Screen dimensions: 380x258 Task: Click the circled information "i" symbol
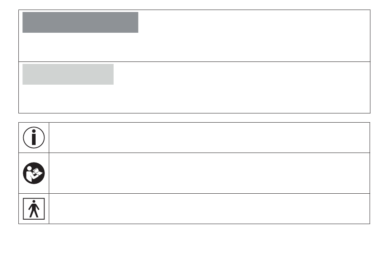point(34,137)
